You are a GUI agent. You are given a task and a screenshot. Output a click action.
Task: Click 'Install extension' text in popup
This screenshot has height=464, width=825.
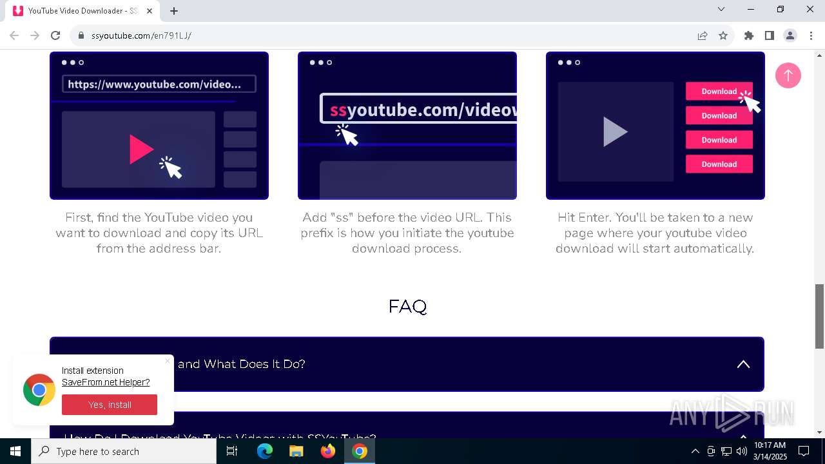pyautogui.click(x=93, y=371)
